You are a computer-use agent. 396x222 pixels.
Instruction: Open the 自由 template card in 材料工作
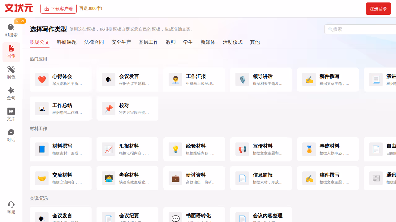(380, 149)
